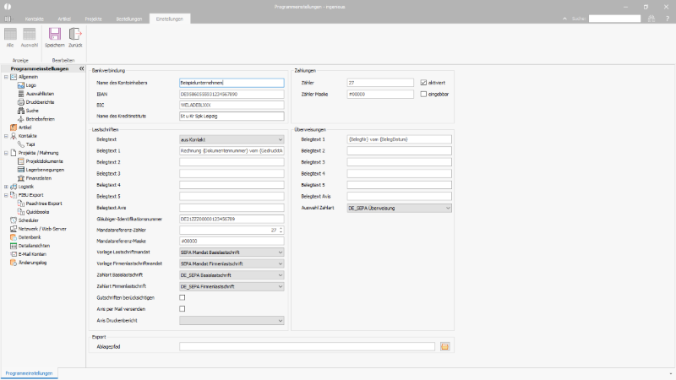
Task: Open Auswahl Zahlart dropdown
Action: tap(399, 208)
